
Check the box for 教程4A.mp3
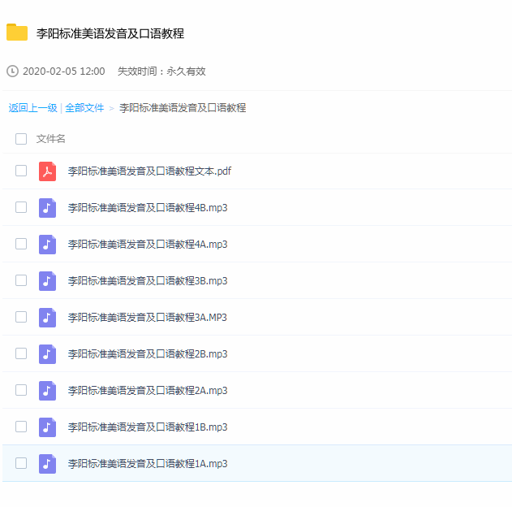[21, 244]
